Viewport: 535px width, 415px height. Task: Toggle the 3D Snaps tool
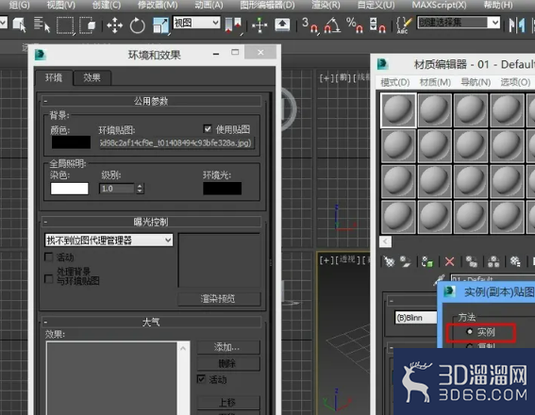click(310, 25)
